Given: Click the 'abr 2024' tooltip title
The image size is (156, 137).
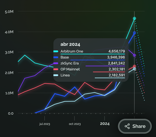Looking at the screenshot, I should click(x=70, y=45).
